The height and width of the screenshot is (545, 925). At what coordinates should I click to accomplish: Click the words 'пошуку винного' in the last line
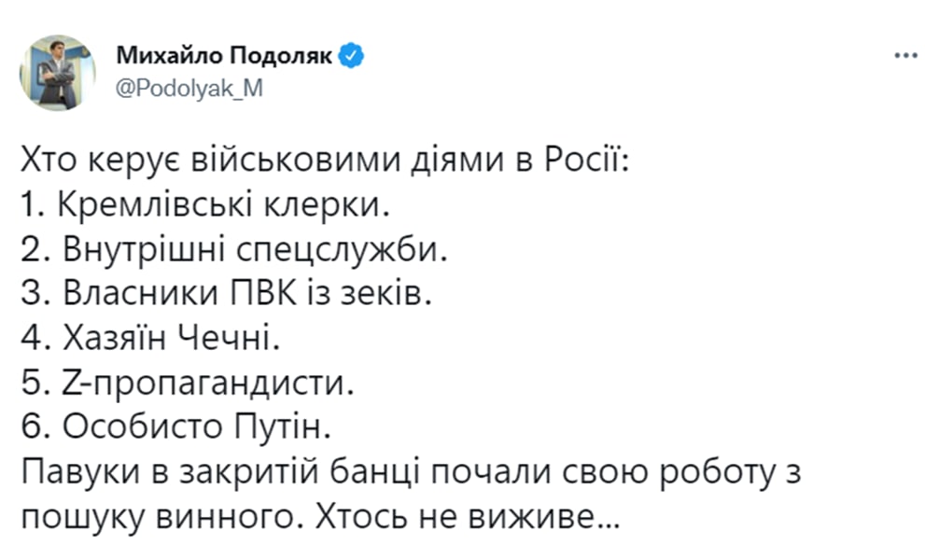(x=158, y=517)
